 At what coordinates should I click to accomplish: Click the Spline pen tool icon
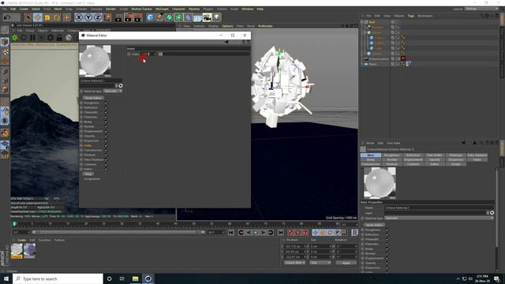pos(159,17)
